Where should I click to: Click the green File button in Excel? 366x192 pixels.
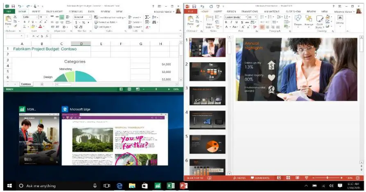[x=9, y=11]
